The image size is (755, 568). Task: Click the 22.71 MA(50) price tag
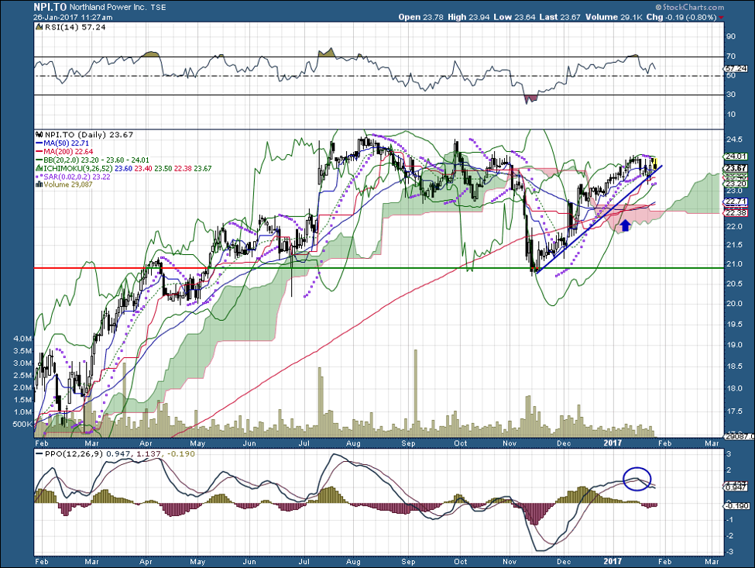point(736,201)
